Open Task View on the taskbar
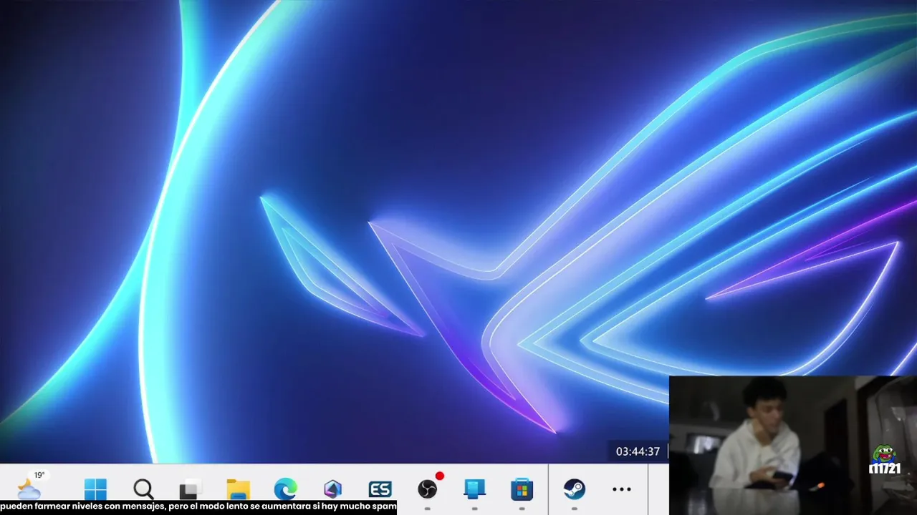 click(189, 489)
